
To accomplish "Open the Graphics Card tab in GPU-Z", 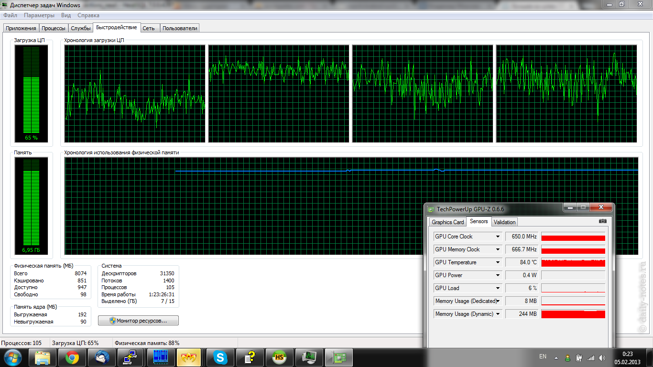I will (x=447, y=222).
